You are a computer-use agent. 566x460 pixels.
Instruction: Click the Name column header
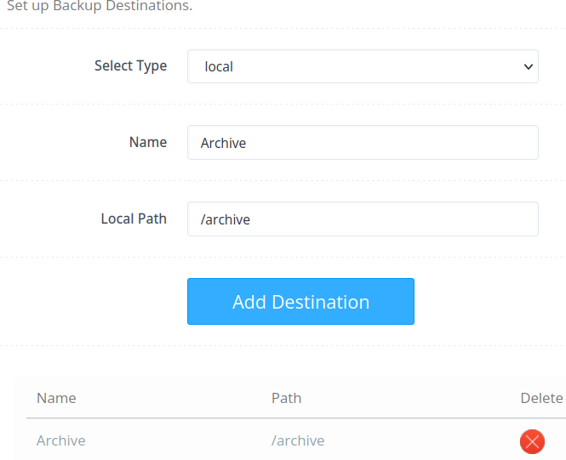(56, 398)
